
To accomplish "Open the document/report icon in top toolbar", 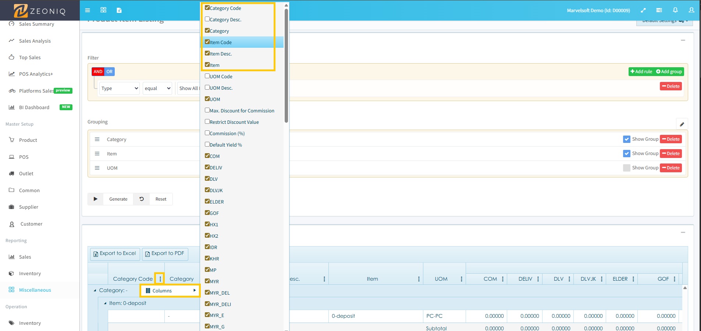I will pyautogui.click(x=118, y=10).
